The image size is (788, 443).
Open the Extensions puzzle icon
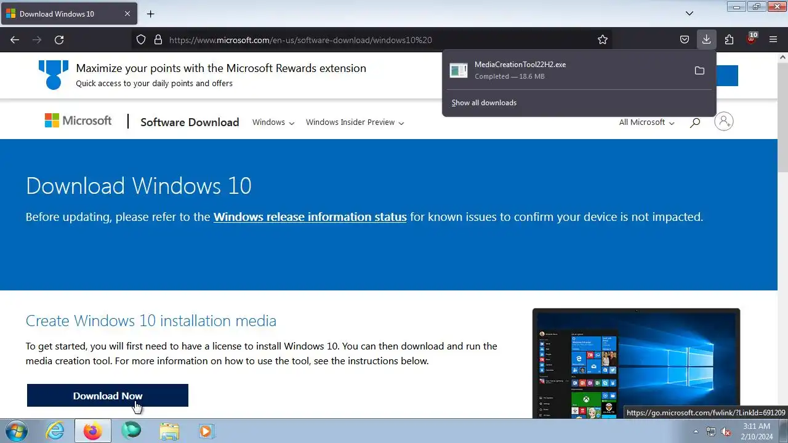pos(729,40)
